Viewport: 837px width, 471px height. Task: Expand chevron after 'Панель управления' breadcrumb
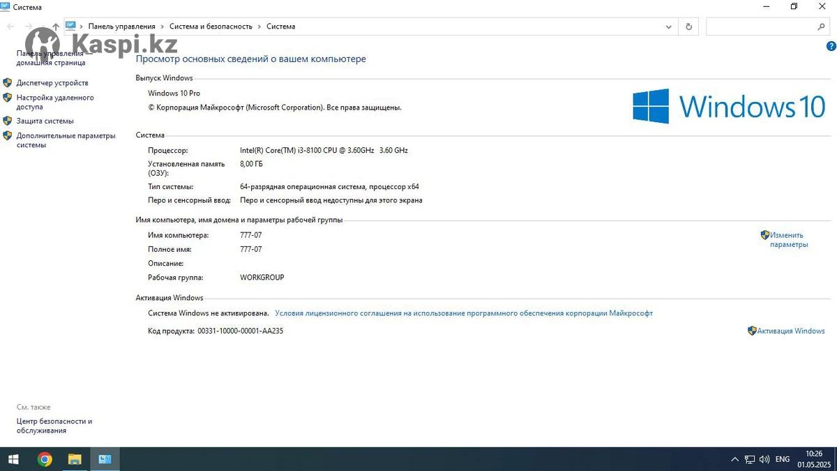(163, 27)
